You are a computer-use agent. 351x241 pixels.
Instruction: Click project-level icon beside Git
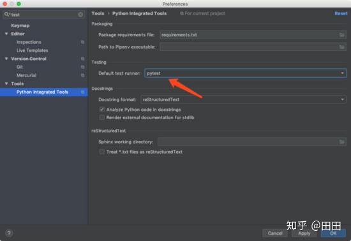click(82, 67)
